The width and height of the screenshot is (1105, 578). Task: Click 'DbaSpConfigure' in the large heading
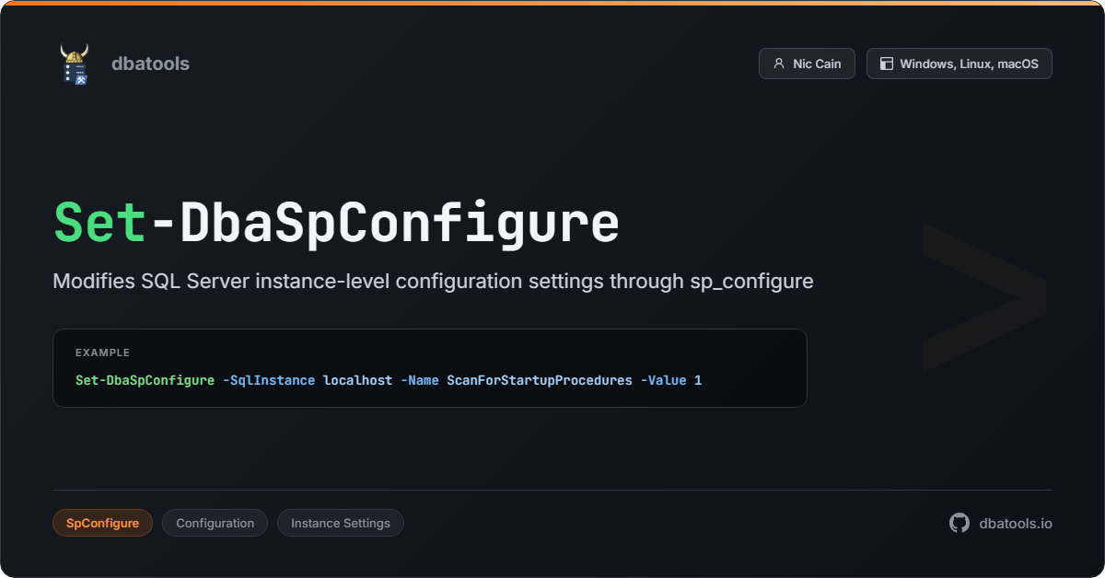point(398,223)
